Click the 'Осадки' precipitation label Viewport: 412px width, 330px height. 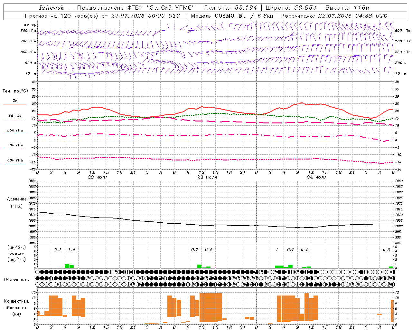point(17,253)
